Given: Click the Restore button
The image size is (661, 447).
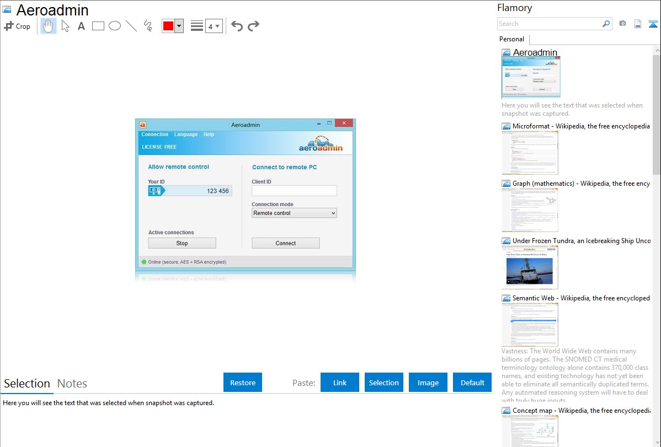Looking at the screenshot, I should [243, 383].
